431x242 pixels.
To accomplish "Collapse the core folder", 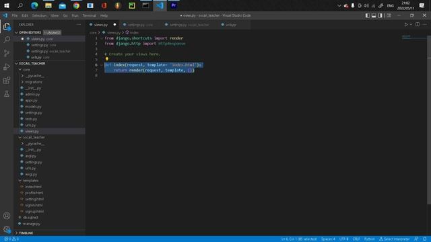I will click(x=20, y=70).
